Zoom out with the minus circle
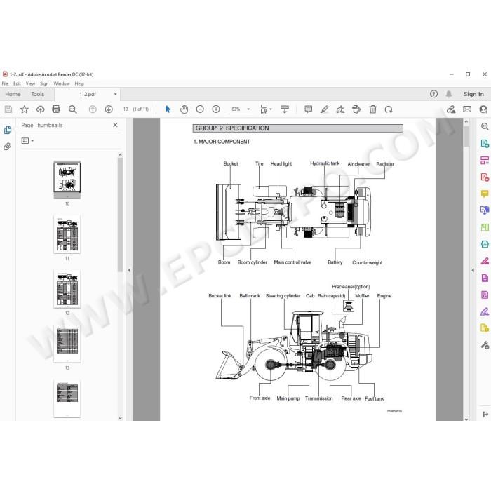 (200, 109)
